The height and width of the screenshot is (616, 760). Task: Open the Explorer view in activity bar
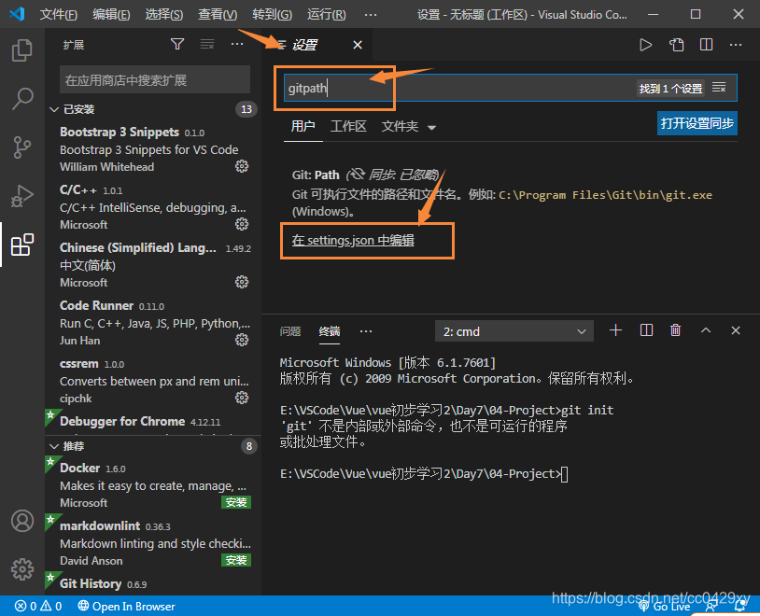click(21, 49)
